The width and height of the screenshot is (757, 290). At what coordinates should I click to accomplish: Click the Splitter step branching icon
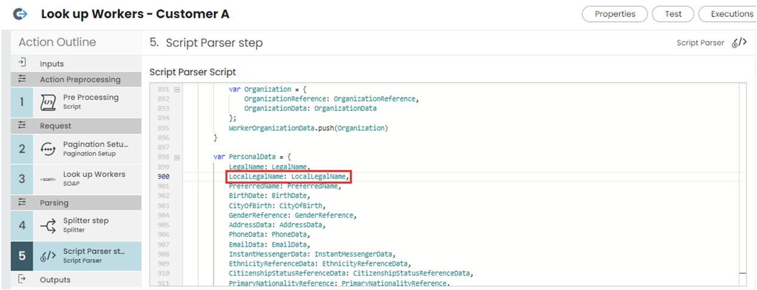click(48, 226)
